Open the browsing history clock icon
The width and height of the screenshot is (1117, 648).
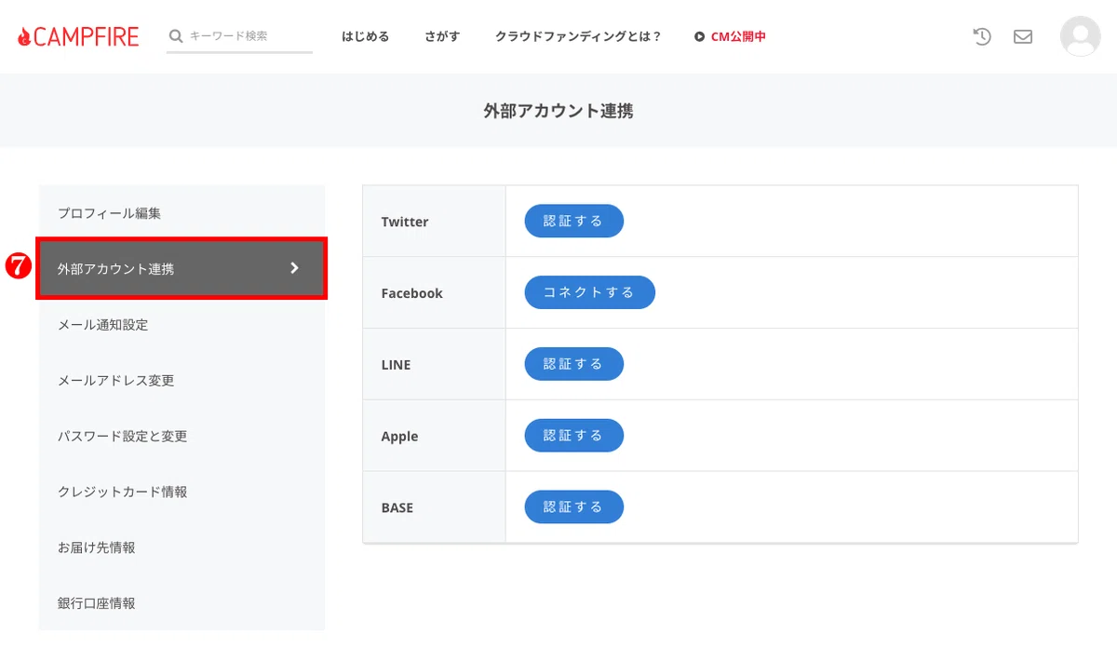coord(982,36)
